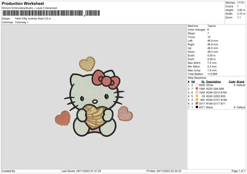Viewport: 247px width, 174px height.
Task: Click 'Last Saved: 29/11/2023 01.57.29' footer text
Action: (81, 171)
